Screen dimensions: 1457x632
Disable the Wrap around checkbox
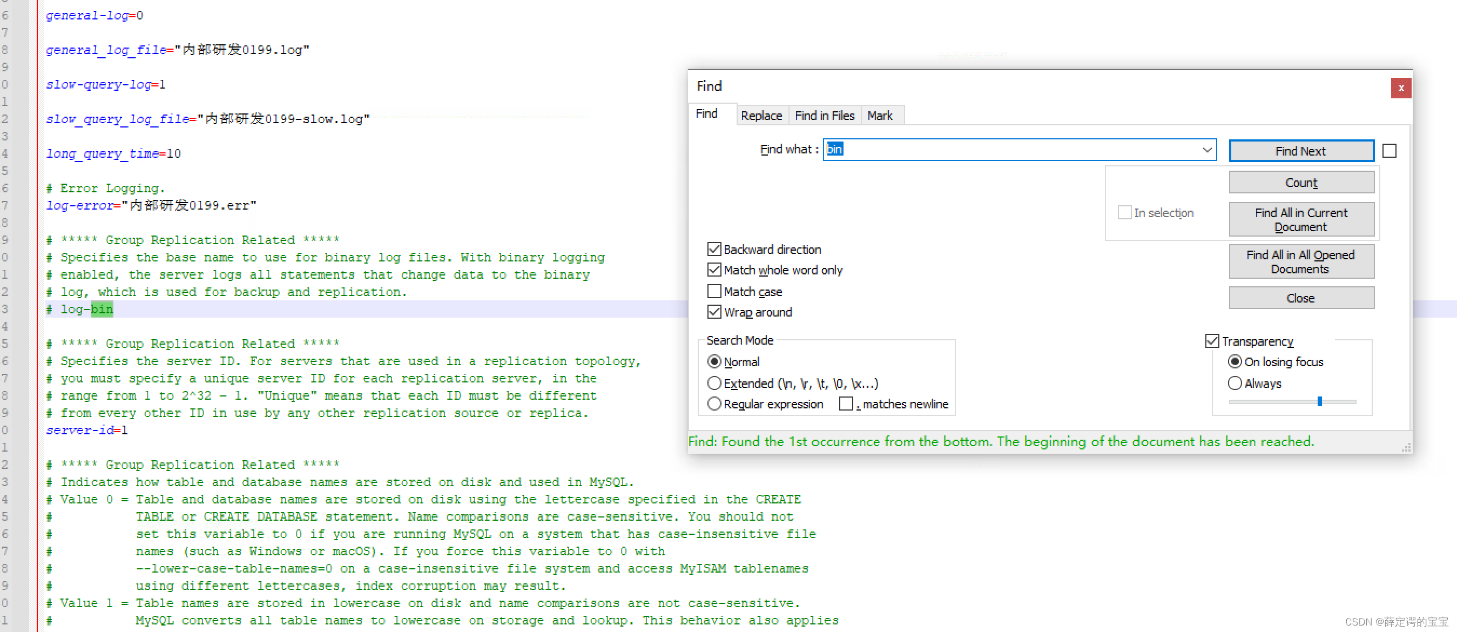[714, 312]
